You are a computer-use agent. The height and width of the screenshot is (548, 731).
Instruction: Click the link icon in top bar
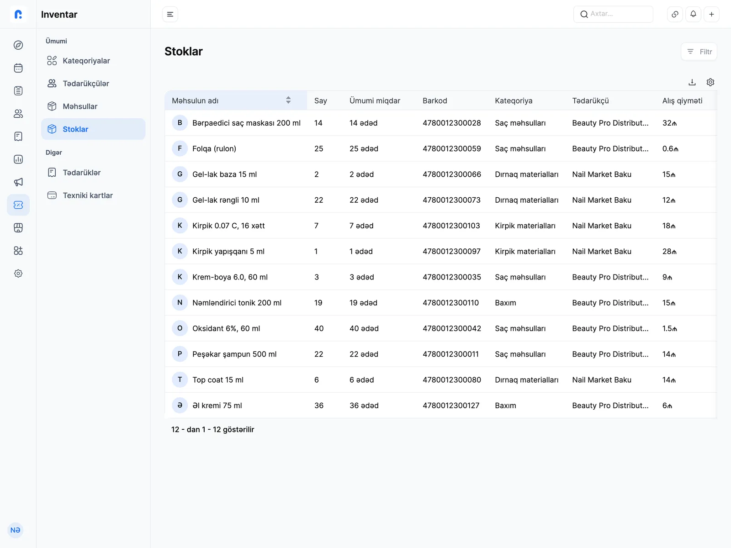coord(675,14)
